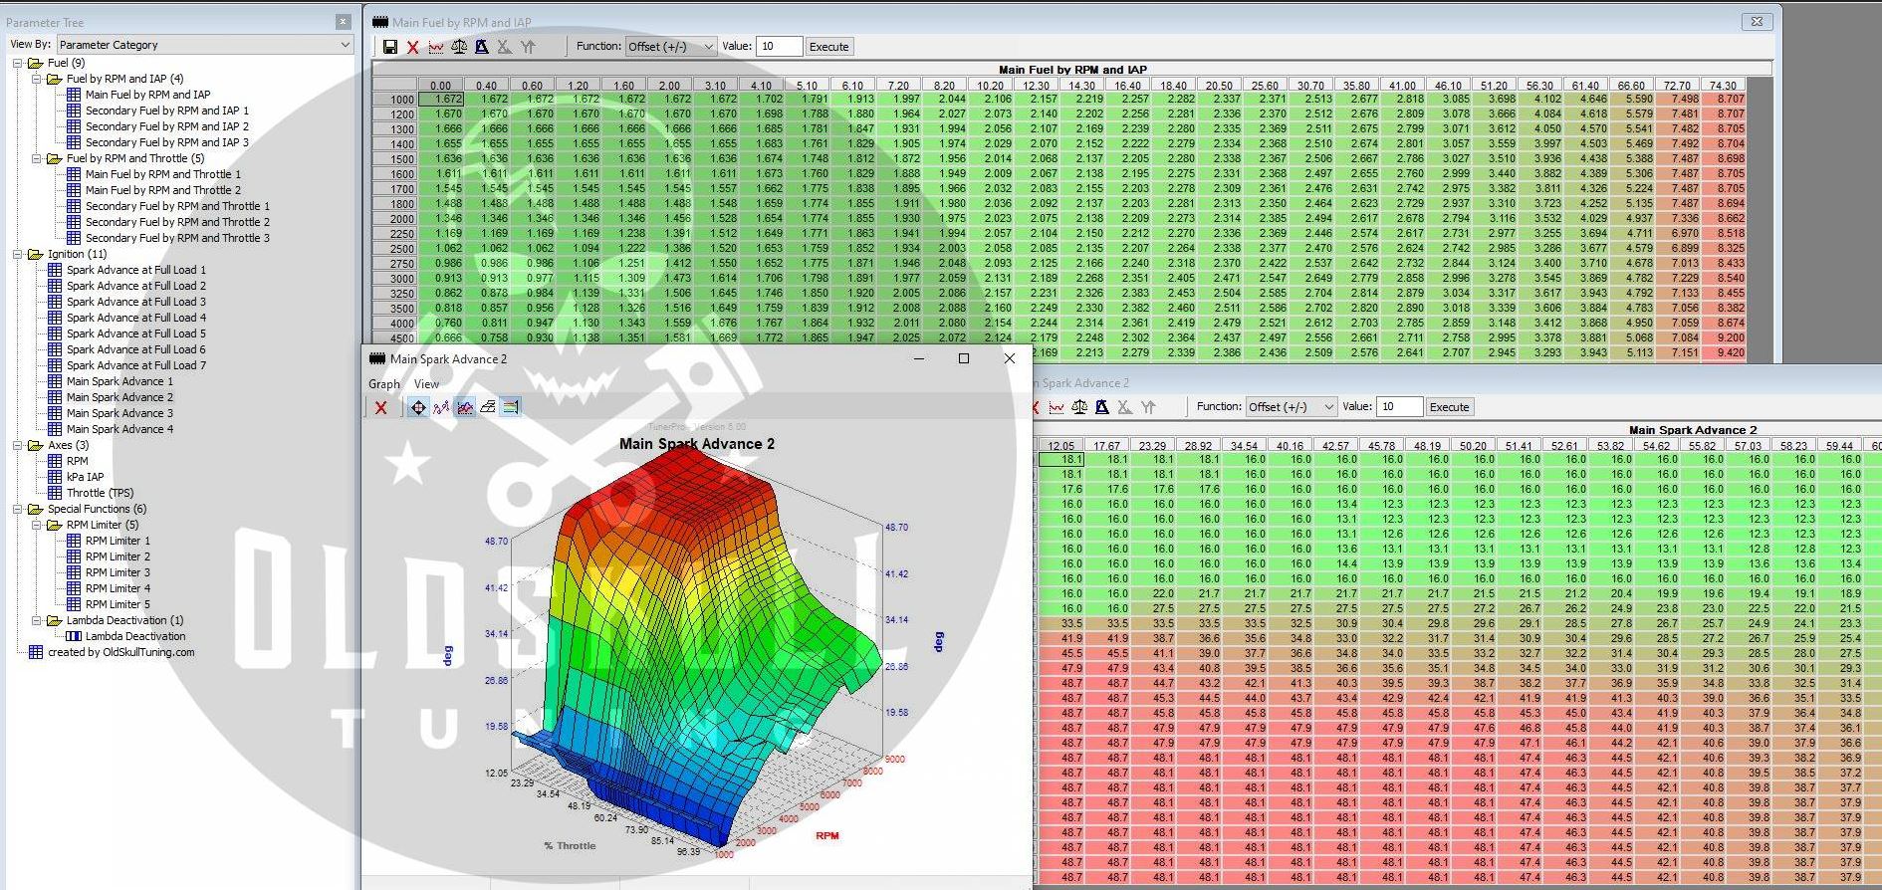Collapse the Fuel (9) tree node

(17, 63)
